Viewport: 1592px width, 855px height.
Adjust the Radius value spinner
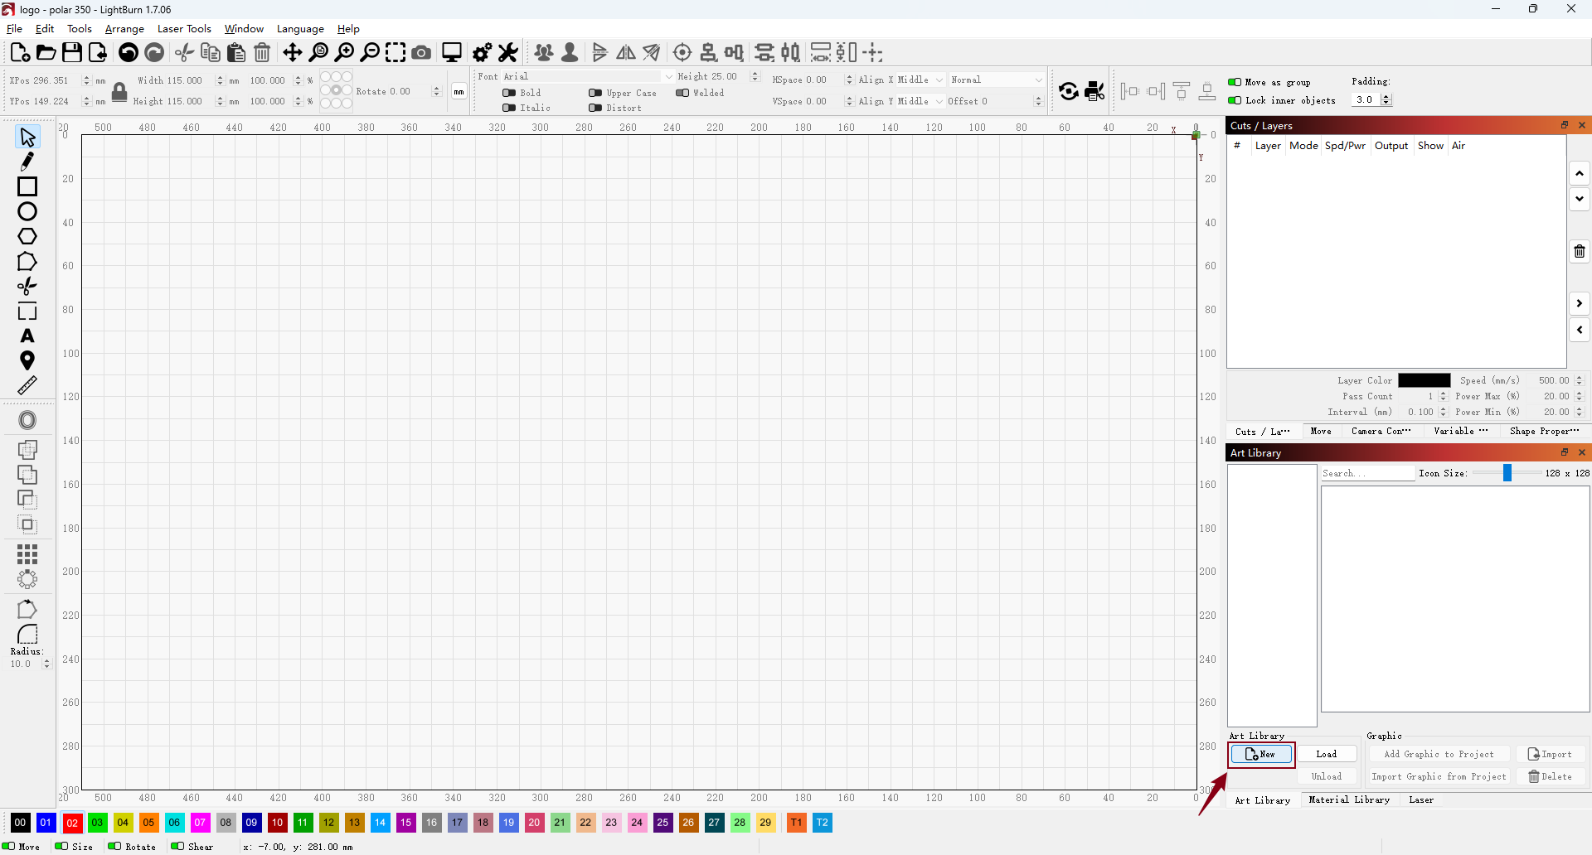click(46, 664)
